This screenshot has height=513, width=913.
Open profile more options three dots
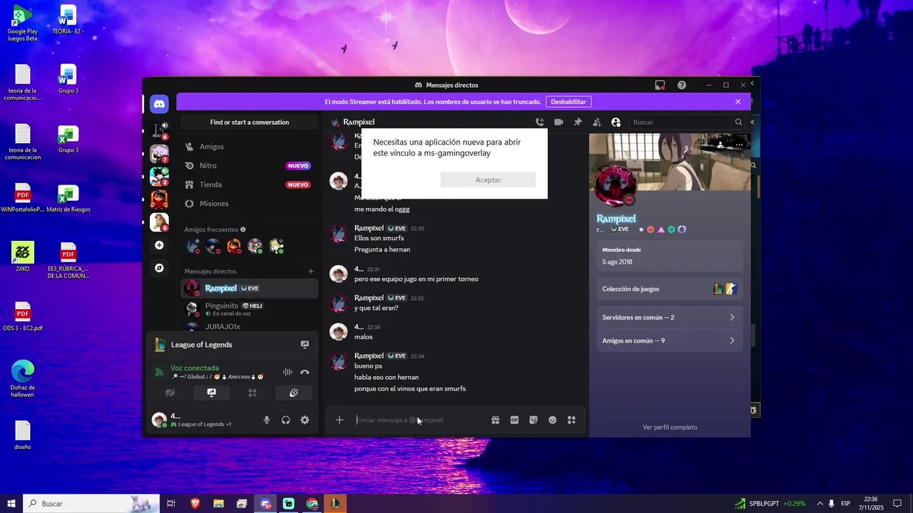coord(739,145)
